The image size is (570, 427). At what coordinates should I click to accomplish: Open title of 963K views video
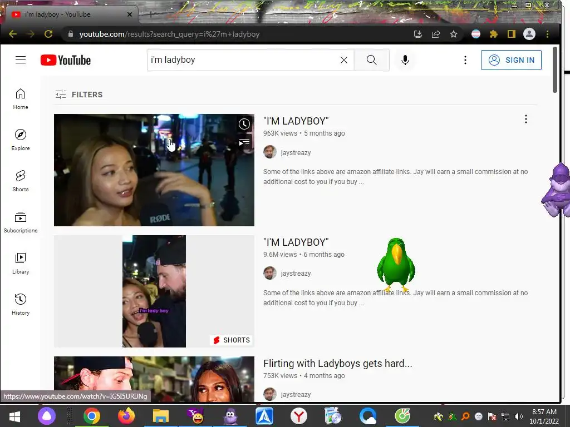pyautogui.click(x=296, y=121)
